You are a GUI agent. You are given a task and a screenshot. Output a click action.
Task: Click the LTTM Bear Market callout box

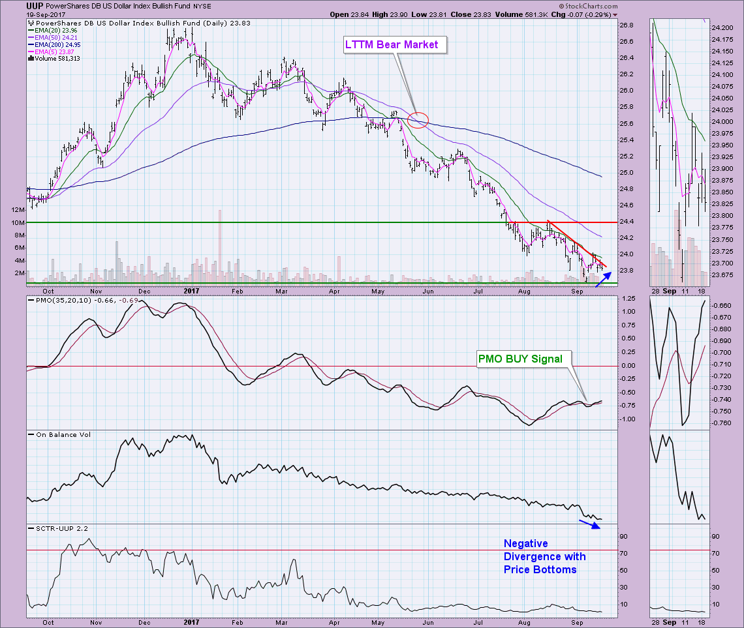coord(396,45)
